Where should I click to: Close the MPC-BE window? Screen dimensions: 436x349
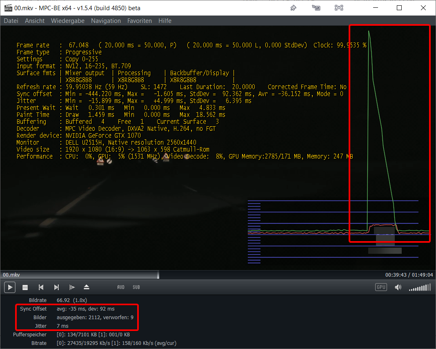pyautogui.click(x=423, y=8)
